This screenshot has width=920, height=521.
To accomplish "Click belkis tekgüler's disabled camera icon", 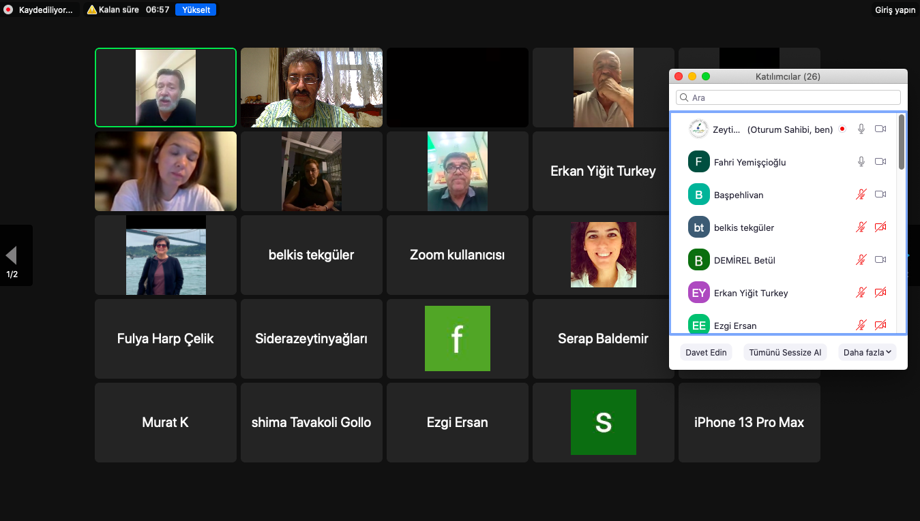I will point(880,227).
